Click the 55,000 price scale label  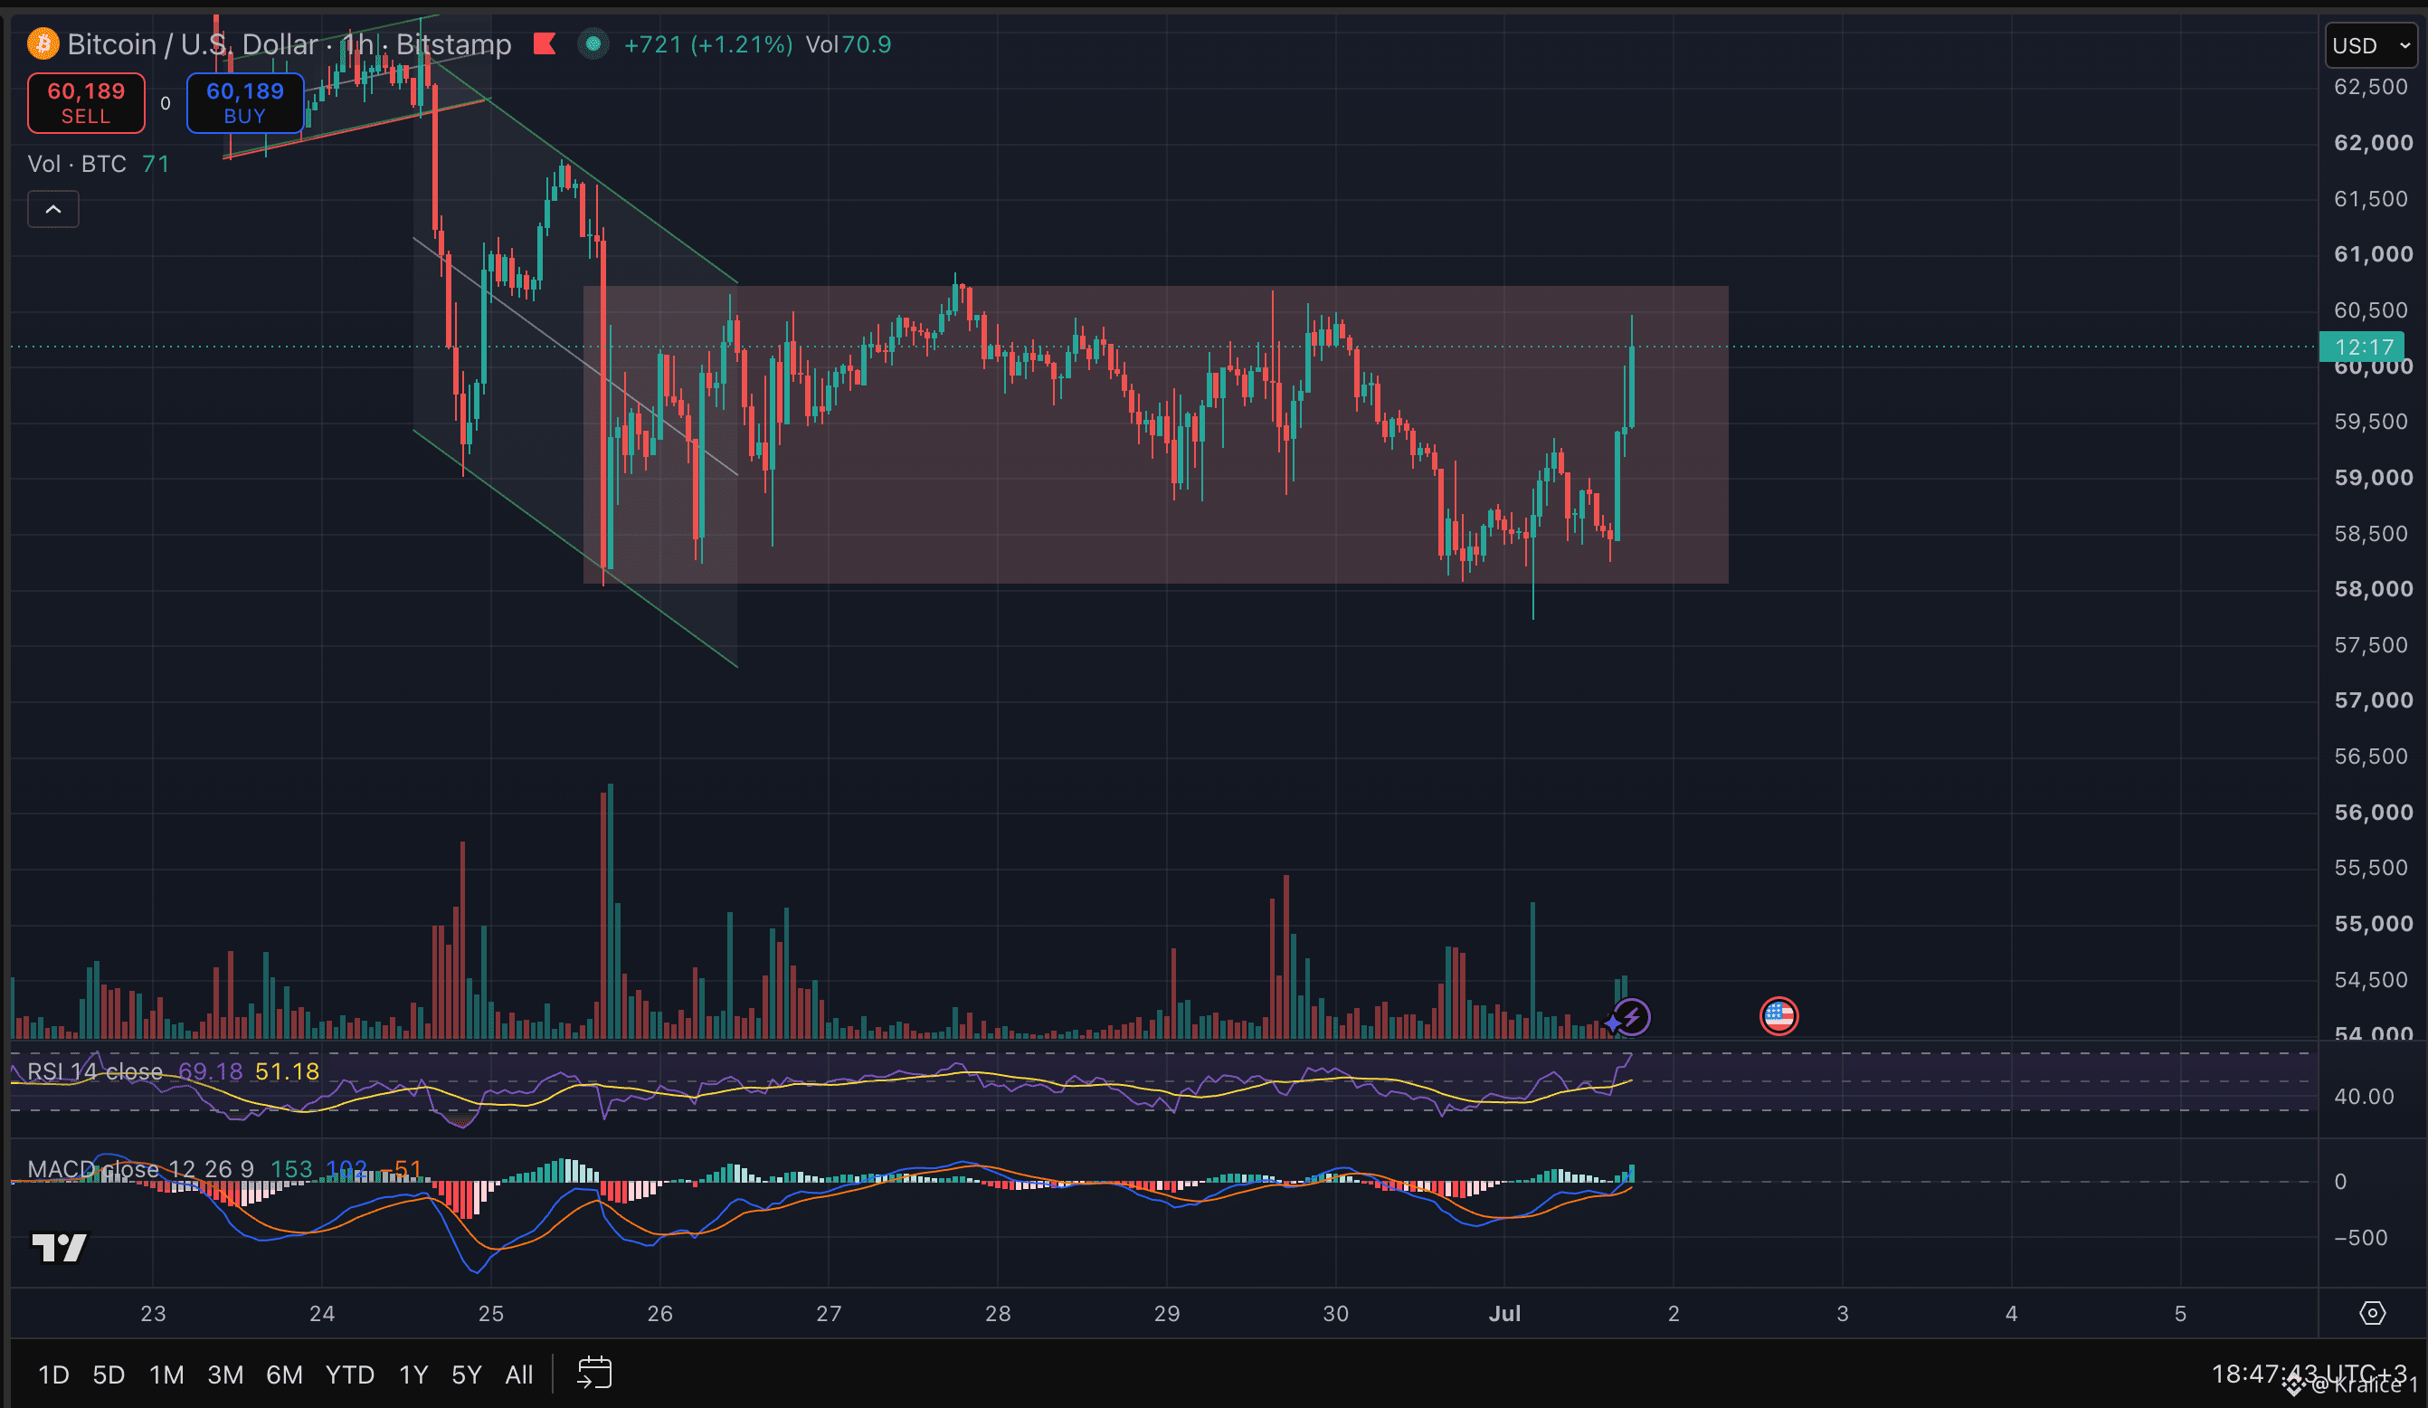(2373, 924)
